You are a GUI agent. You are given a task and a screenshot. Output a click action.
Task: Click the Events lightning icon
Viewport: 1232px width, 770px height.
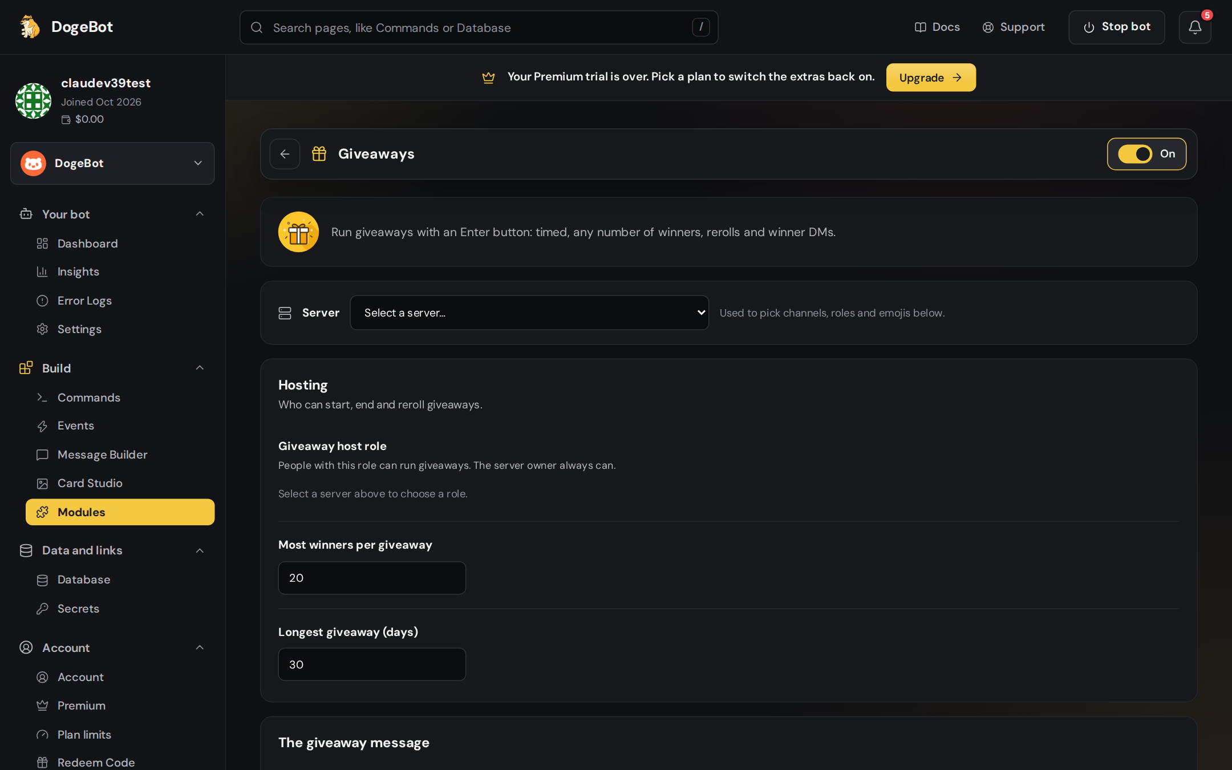[x=42, y=426]
